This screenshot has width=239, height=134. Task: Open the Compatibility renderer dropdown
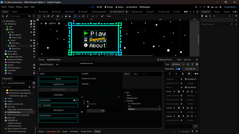tap(231, 7)
